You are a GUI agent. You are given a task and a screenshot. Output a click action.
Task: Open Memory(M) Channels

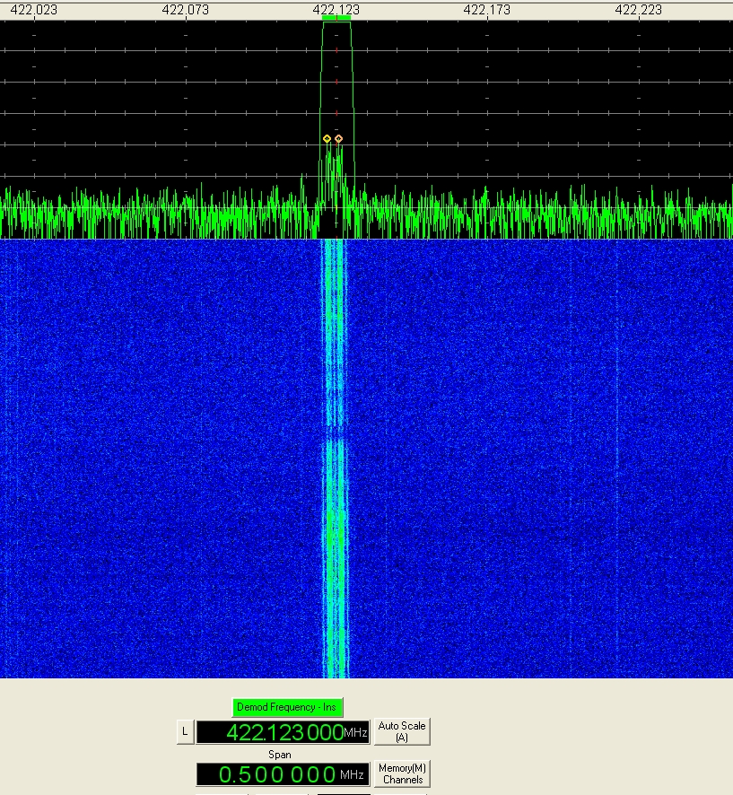(402, 773)
